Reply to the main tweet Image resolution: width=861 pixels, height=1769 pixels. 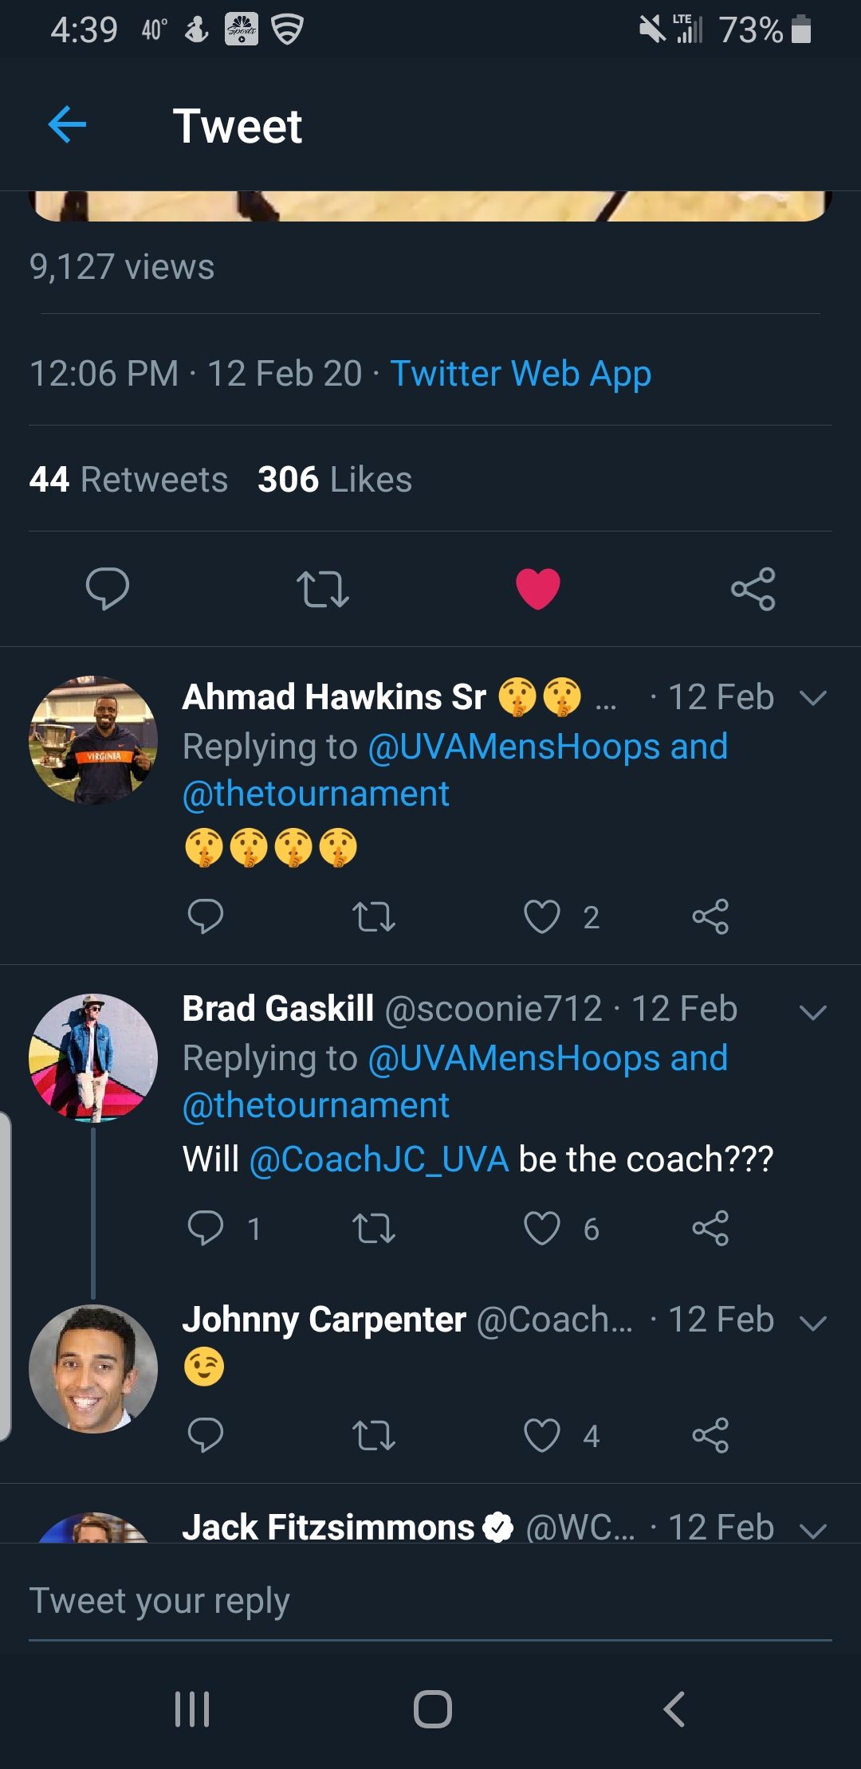(107, 589)
